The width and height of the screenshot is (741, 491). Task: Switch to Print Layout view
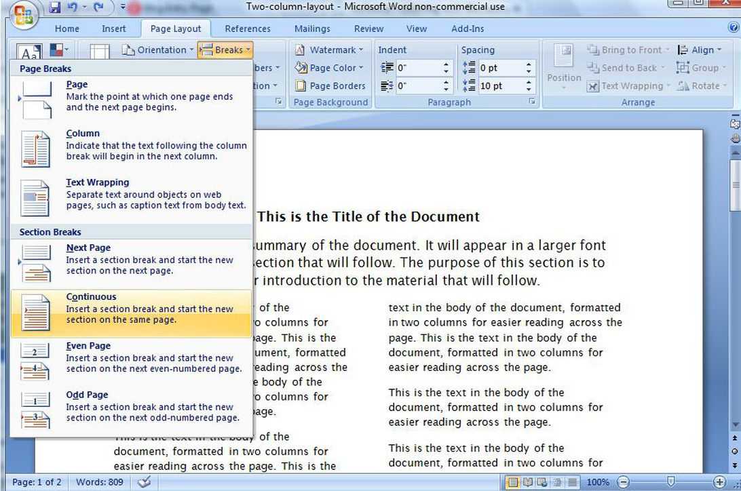pyautogui.click(x=512, y=482)
